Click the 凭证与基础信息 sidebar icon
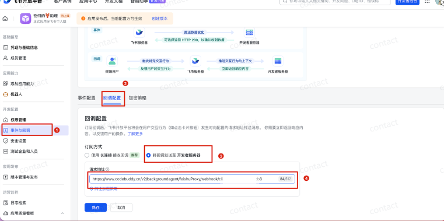 point(5,48)
